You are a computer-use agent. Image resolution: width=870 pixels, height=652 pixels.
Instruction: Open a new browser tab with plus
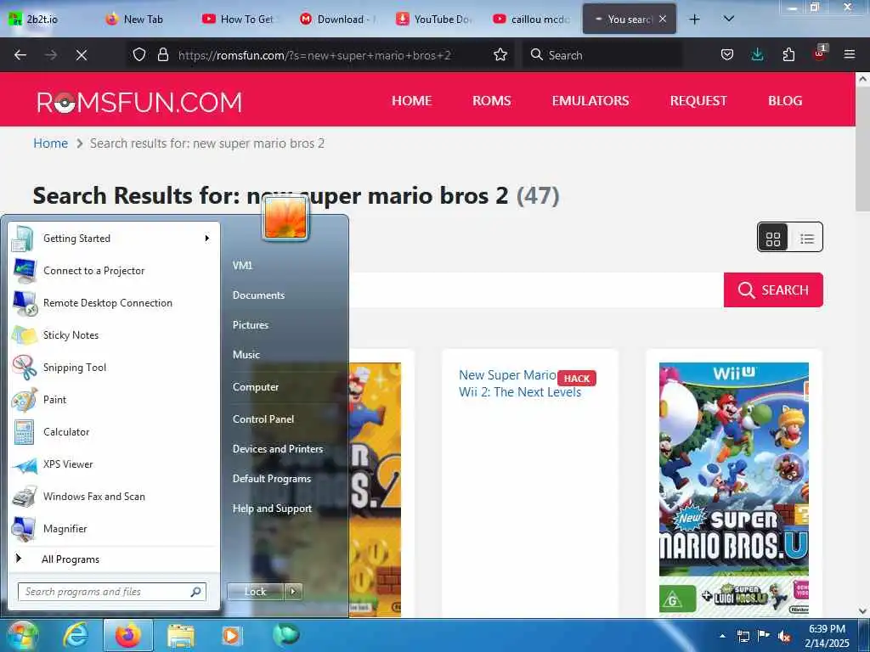pos(694,20)
